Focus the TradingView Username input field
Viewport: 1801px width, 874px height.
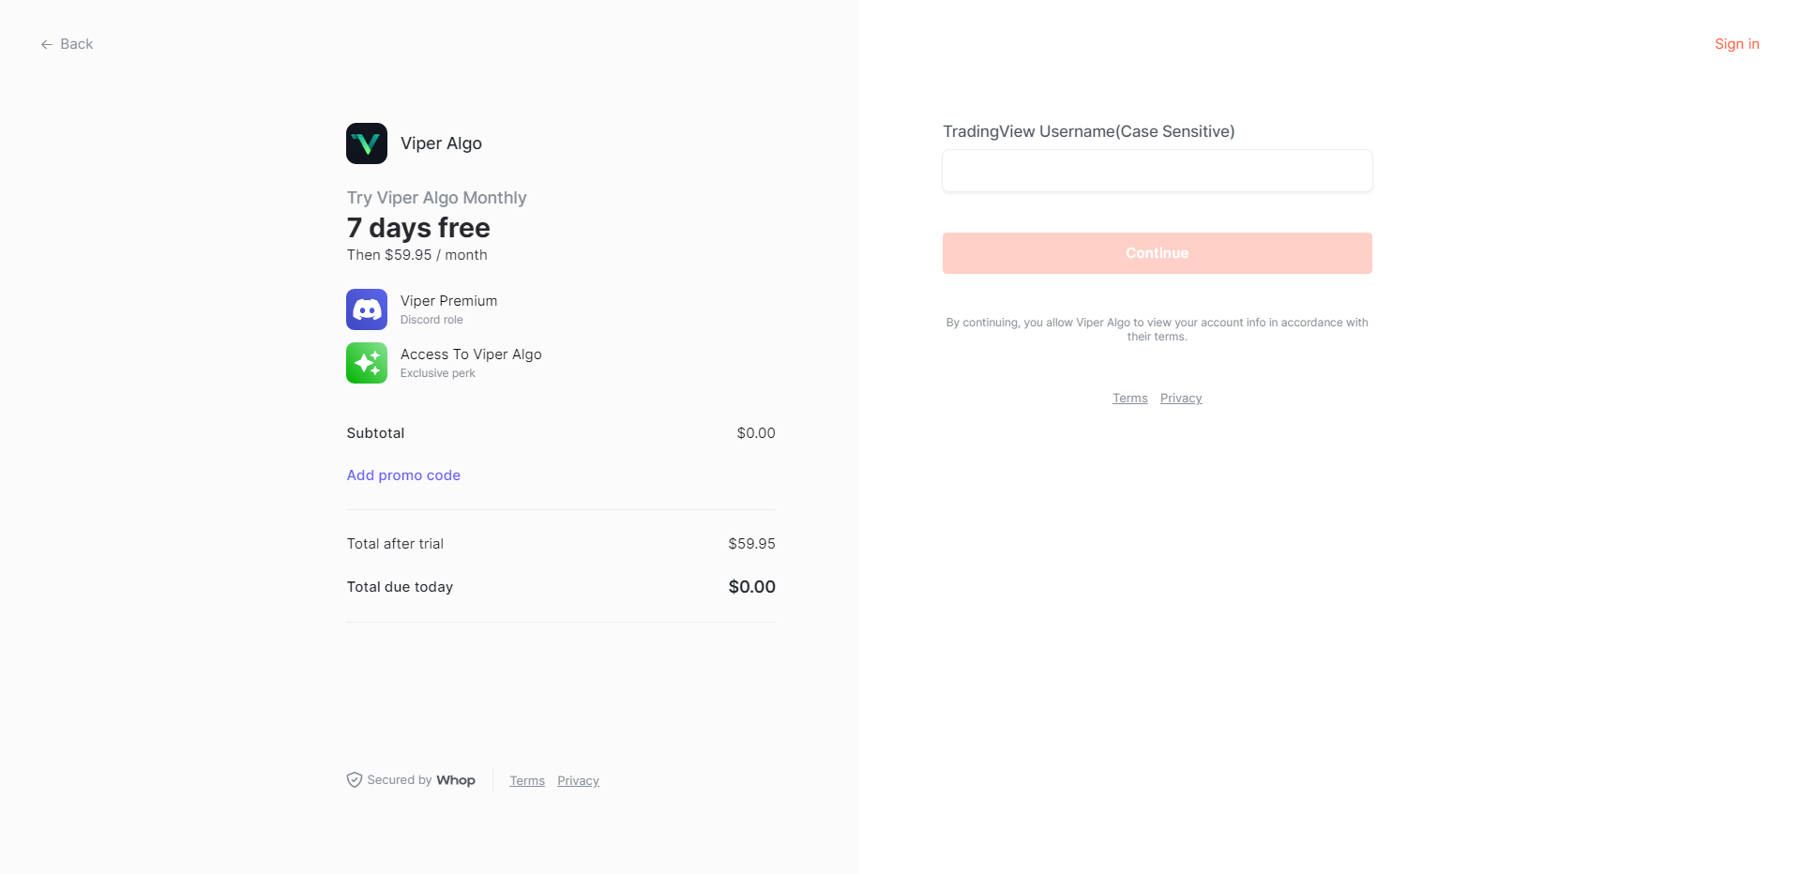pyautogui.click(x=1157, y=172)
